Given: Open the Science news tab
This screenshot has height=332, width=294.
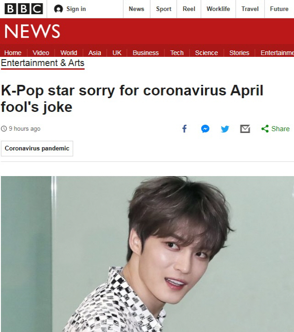Looking at the screenshot, I should [206, 53].
